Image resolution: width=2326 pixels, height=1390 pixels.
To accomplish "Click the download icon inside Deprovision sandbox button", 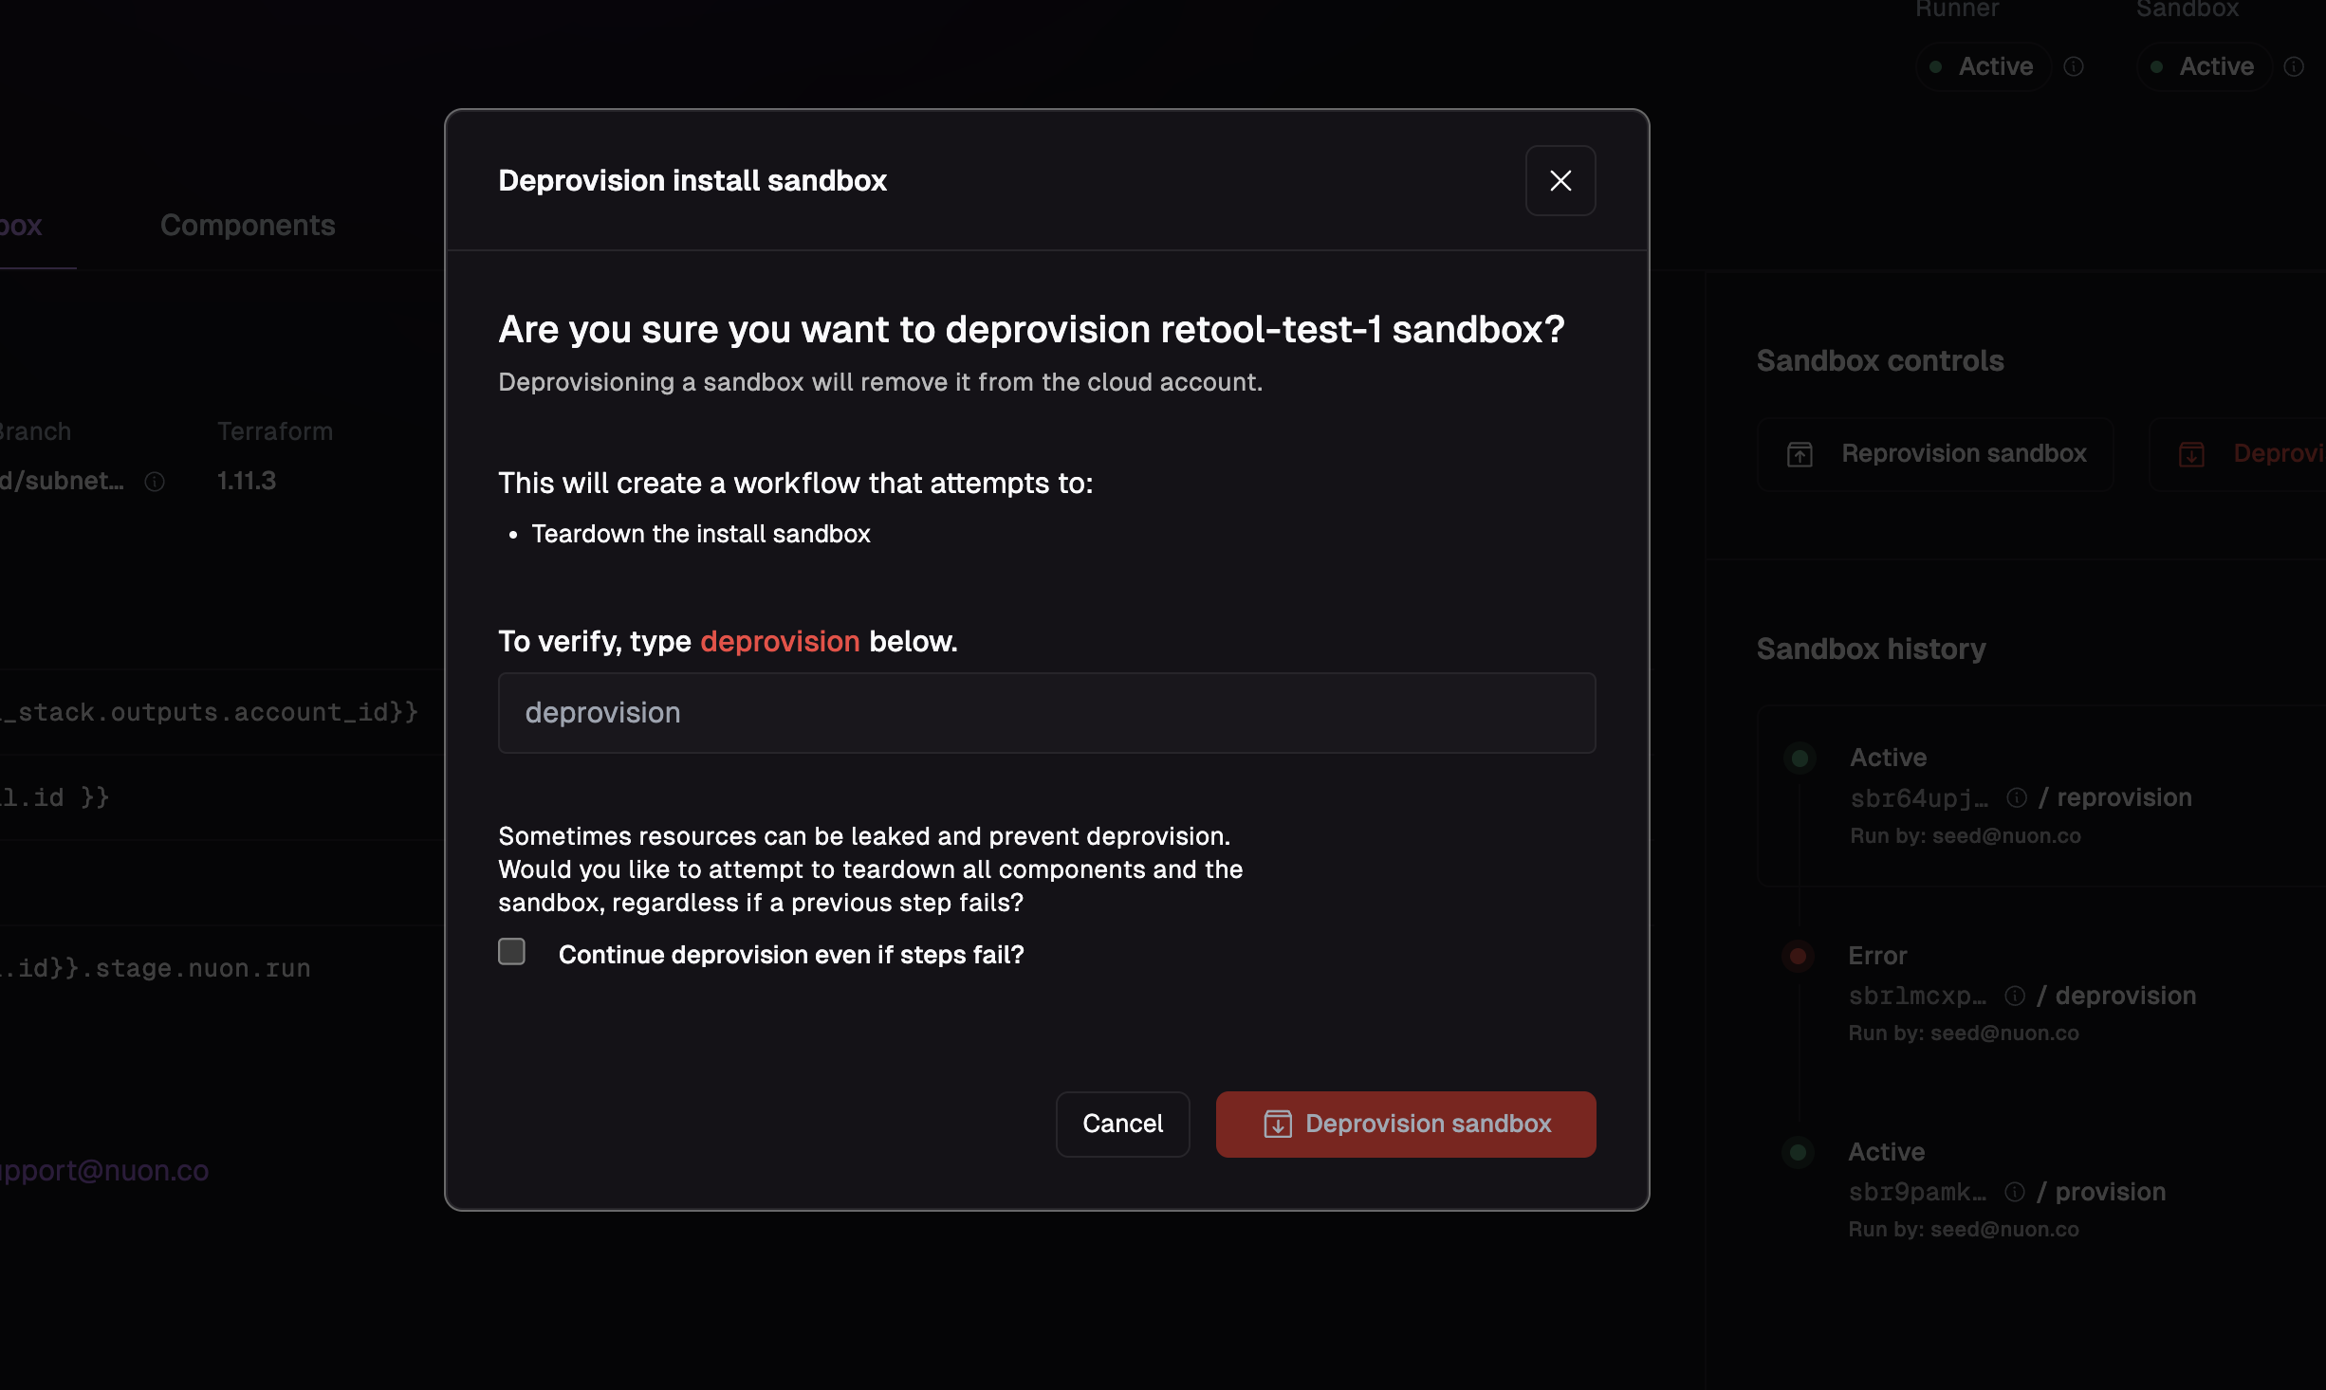I will tap(1278, 1124).
